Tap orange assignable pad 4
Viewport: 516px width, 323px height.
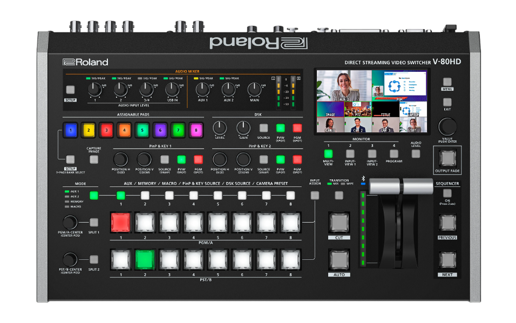pos(124,130)
